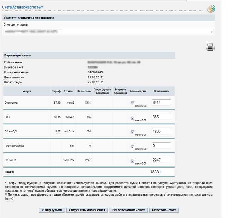Click the Лицевой счет label

[13, 67]
